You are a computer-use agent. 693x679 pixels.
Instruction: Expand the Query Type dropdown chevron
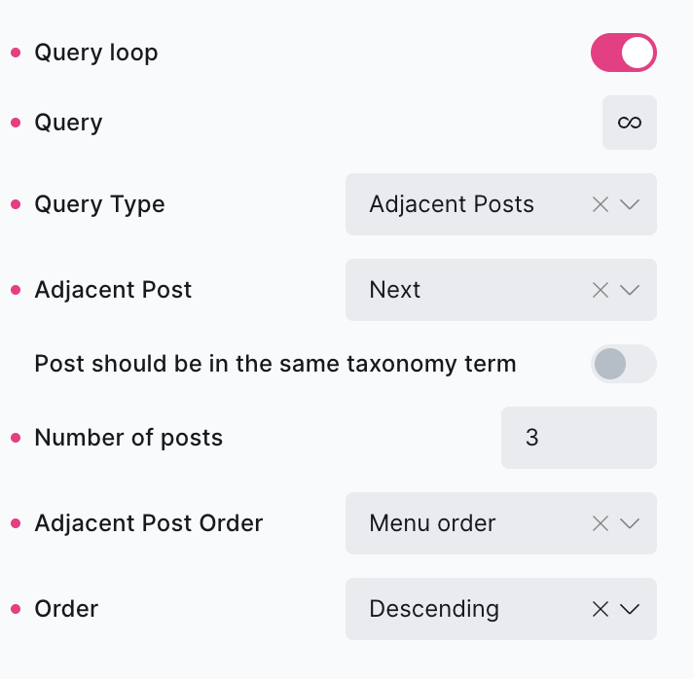pos(630,204)
